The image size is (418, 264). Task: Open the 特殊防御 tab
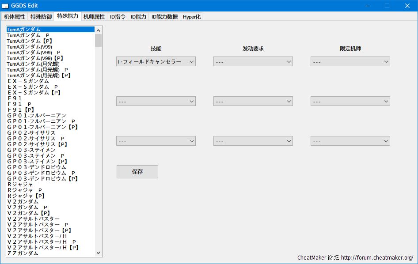[x=40, y=17]
